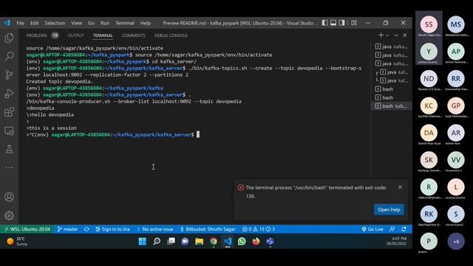Open the Manage gear menu
473x266 pixels.
pyautogui.click(x=9, y=215)
